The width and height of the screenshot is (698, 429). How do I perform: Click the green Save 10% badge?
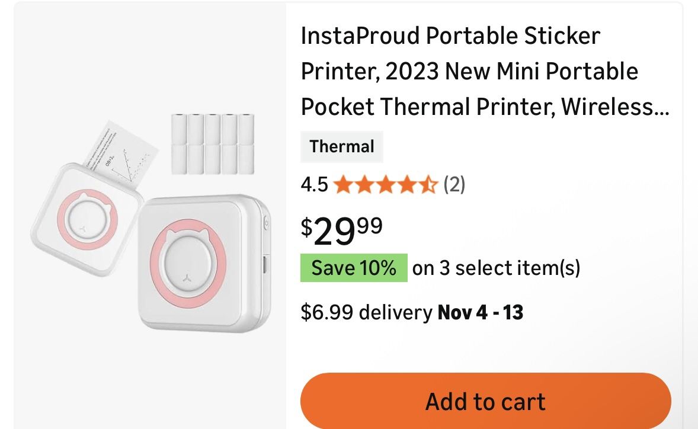coord(353,267)
